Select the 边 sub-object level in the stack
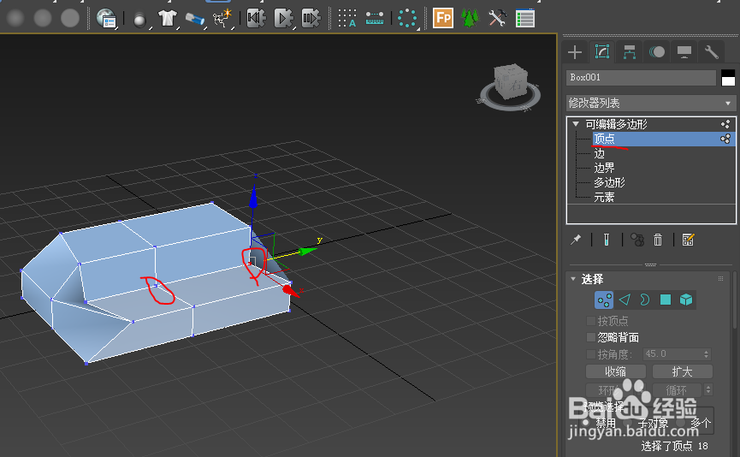 click(600, 153)
